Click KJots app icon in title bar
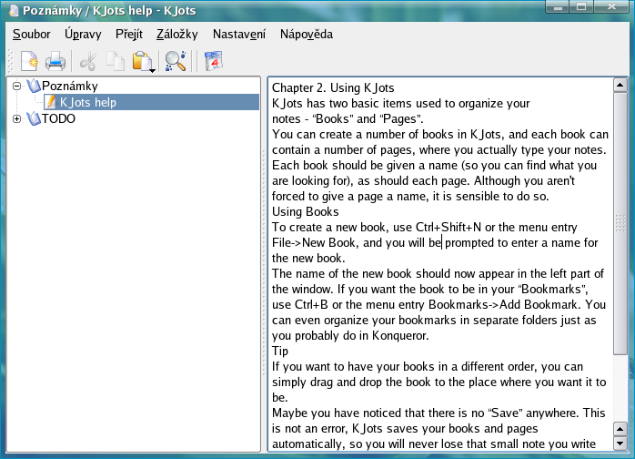This screenshot has height=459, width=635. tap(14, 11)
